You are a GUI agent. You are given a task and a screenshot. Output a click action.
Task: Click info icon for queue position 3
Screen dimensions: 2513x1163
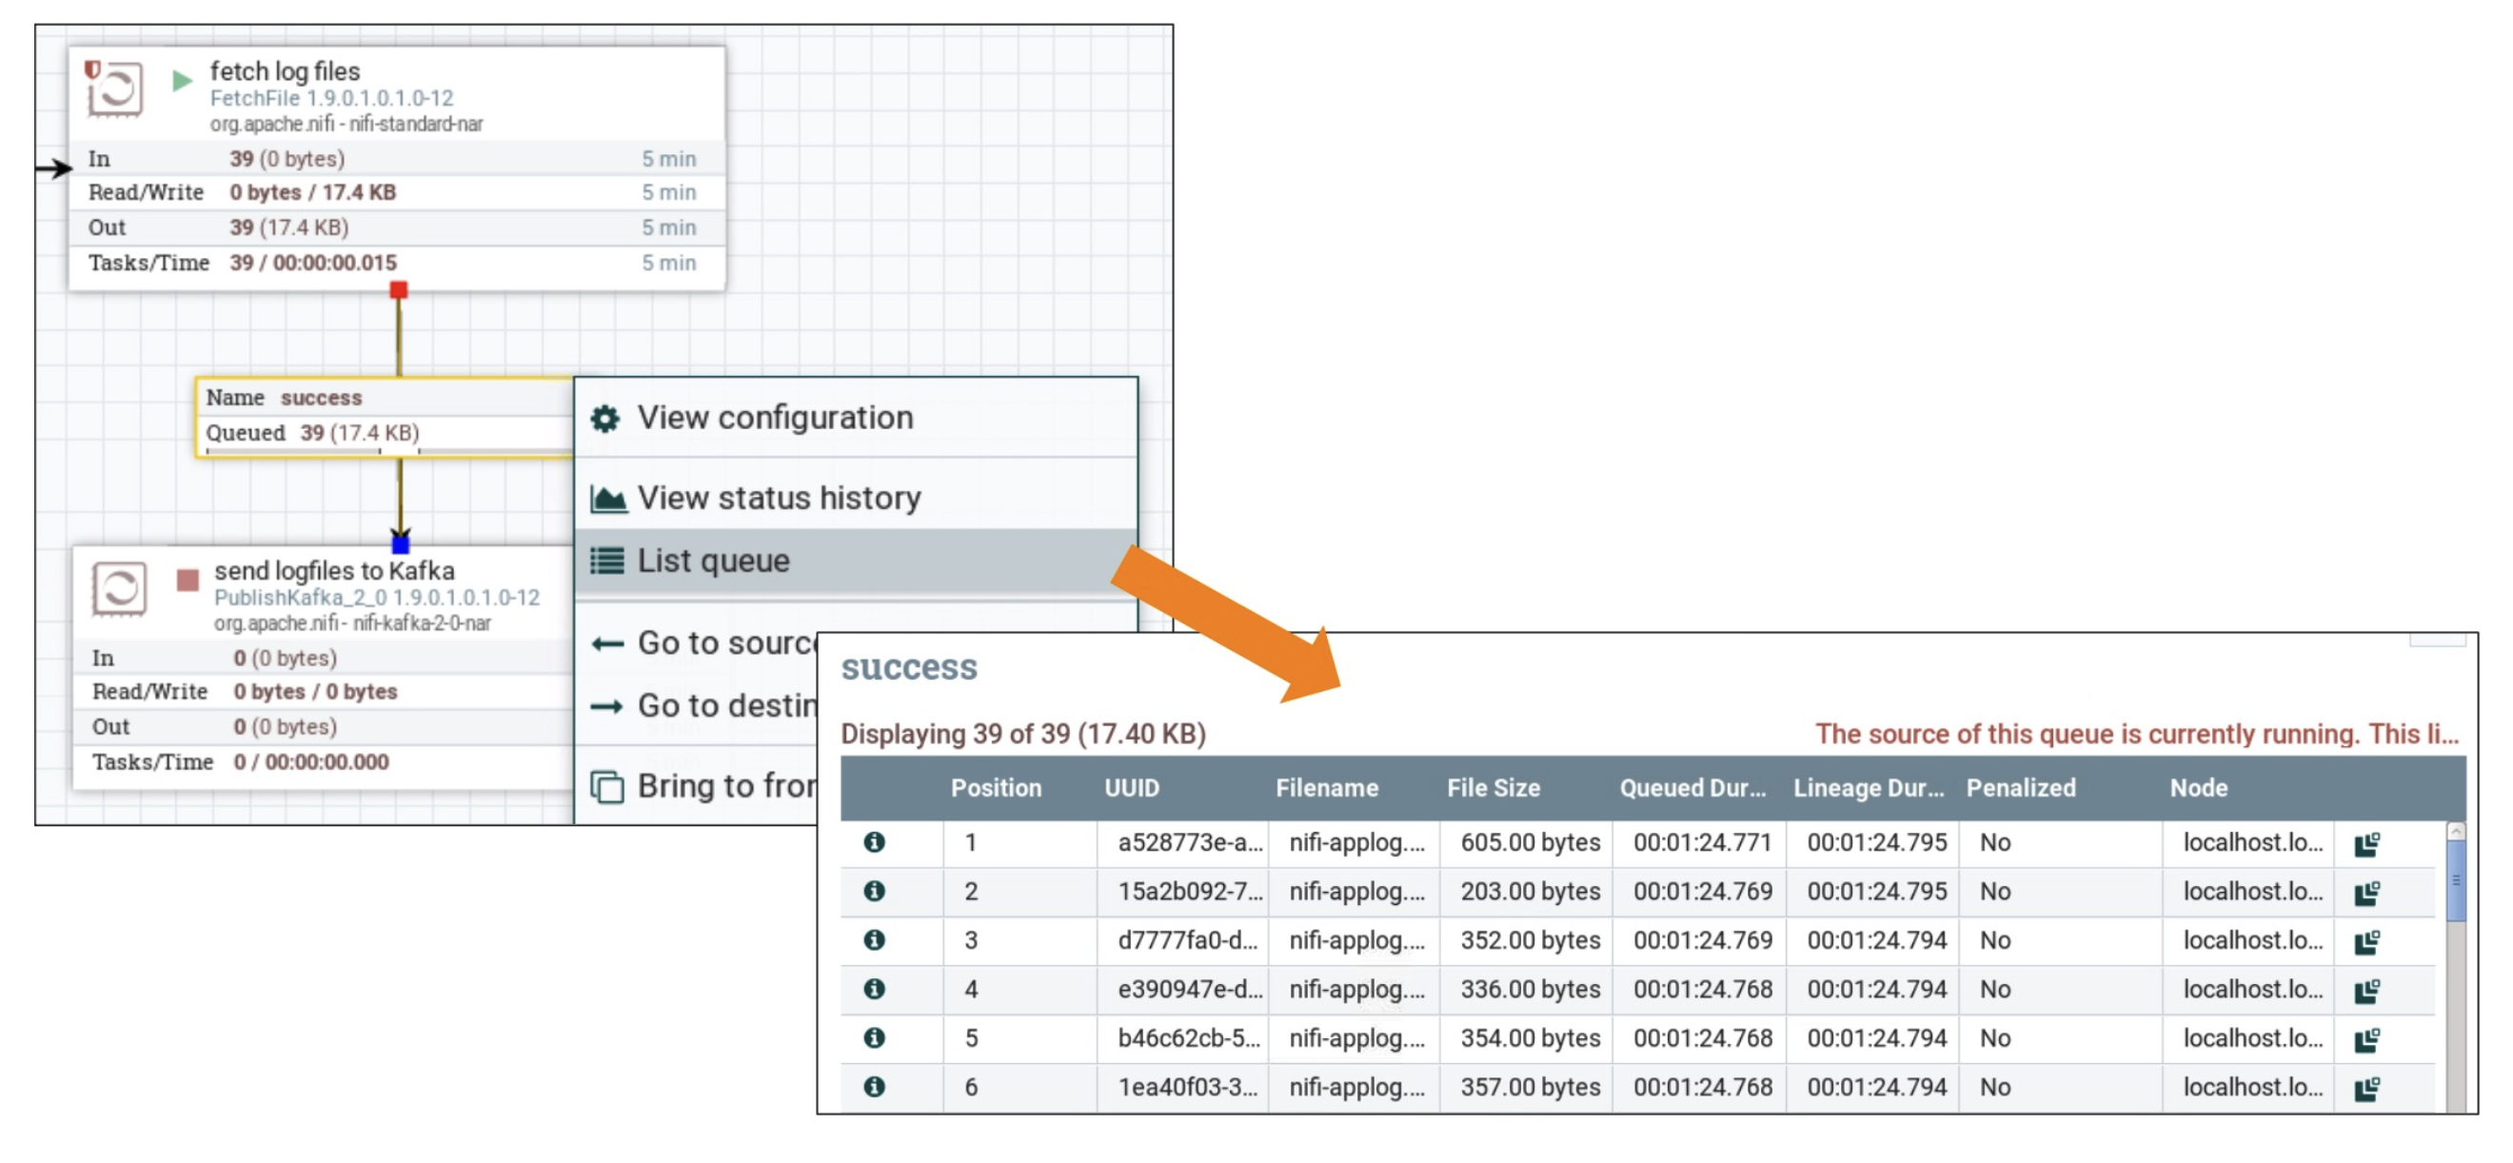click(874, 939)
